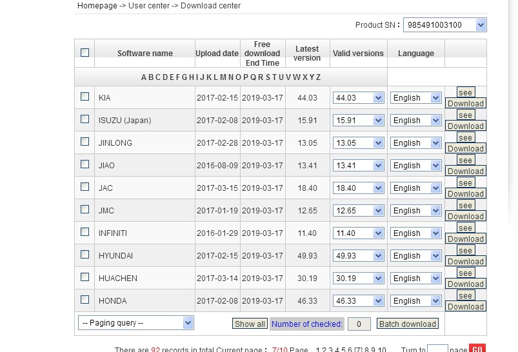Screen dimensions: 518x352
Task: Check the JAC row checkbox
Action: click(85, 186)
